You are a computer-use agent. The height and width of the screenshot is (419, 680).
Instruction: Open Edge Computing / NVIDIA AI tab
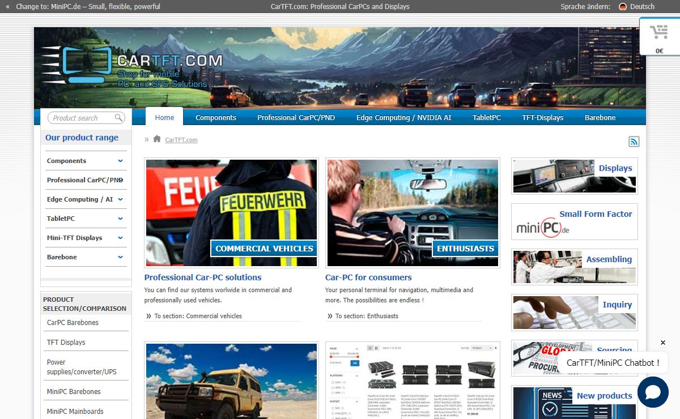[404, 118]
